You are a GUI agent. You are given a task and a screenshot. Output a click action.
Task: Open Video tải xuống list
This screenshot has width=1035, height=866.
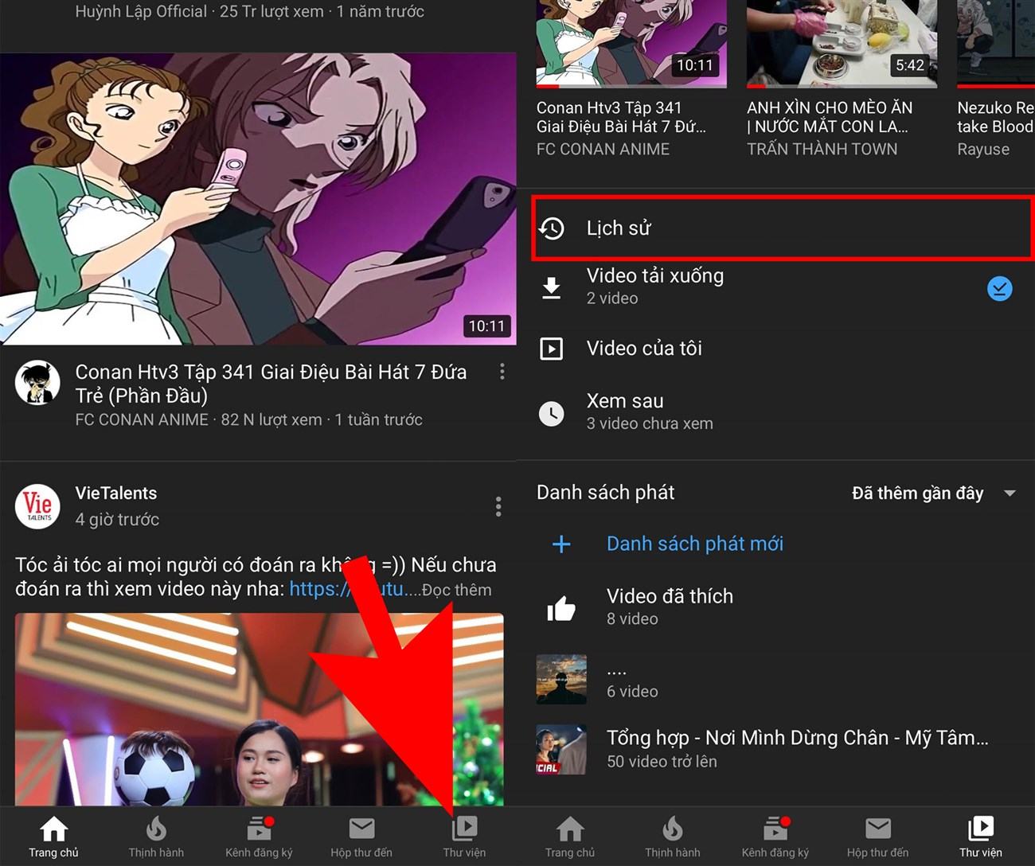point(776,287)
